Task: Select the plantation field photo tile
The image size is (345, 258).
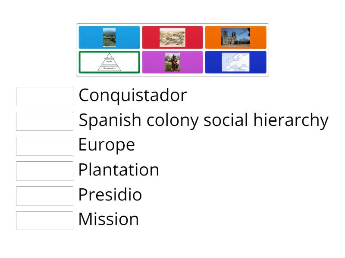Action: pyautogui.click(x=109, y=37)
